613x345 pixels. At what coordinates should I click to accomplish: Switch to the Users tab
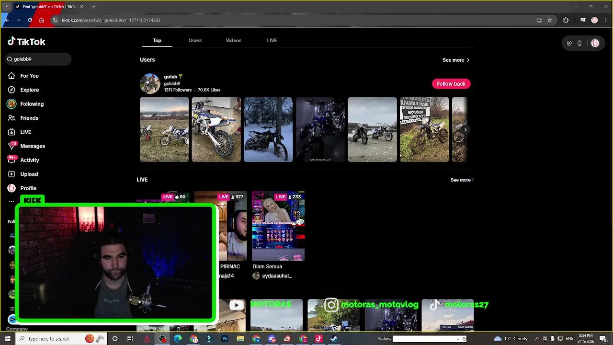195,40
